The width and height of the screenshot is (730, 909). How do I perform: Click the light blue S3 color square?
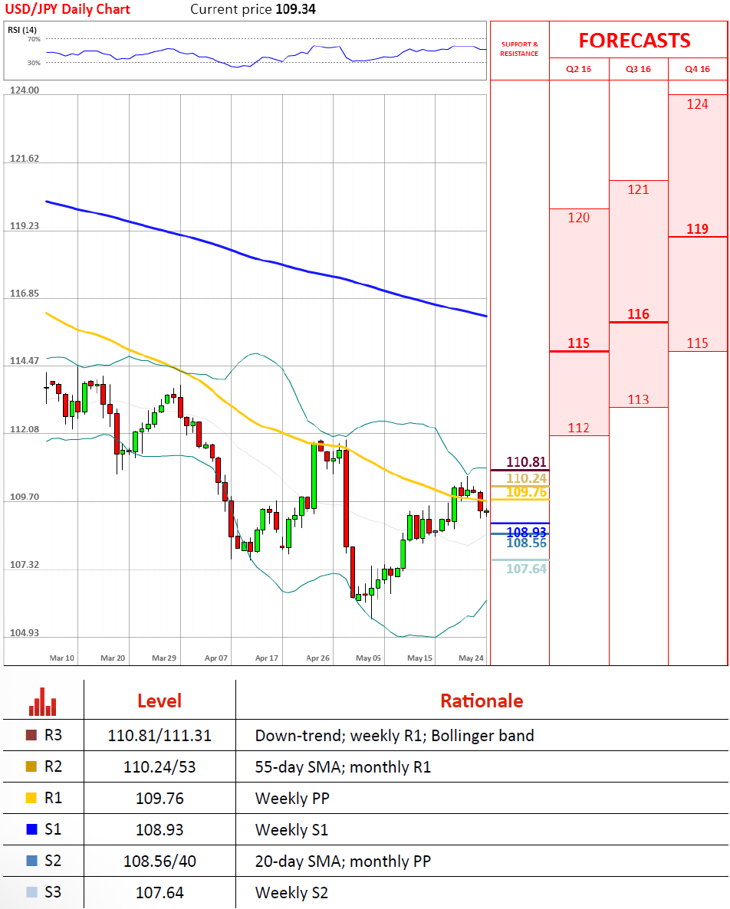(x=31, y=892)
